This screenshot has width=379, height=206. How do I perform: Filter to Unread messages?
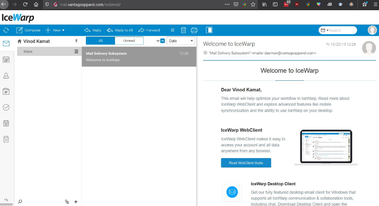(129, 40)
